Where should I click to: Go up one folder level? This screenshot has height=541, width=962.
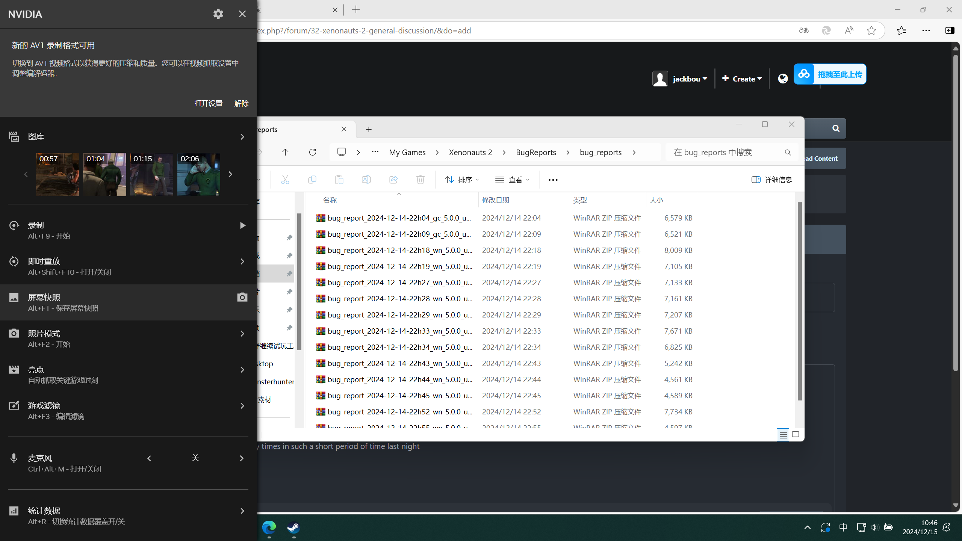point(285,152)
